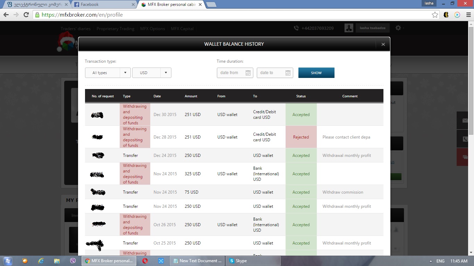This screenshot has height=266, width=474.
Task: Click the SHOW button
Action: pos(316,73)
